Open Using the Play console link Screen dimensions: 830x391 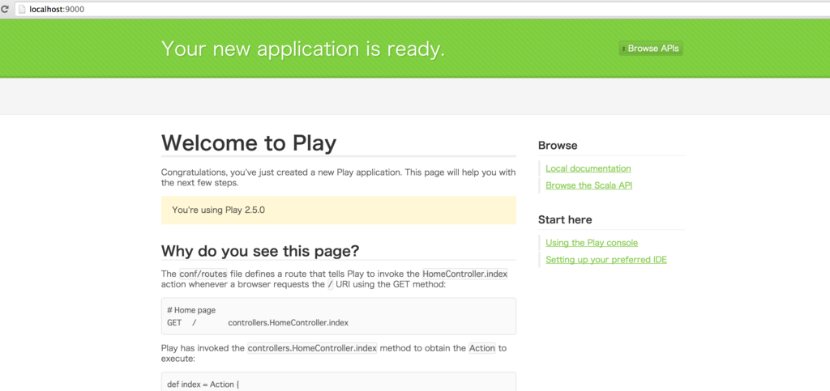591,243
